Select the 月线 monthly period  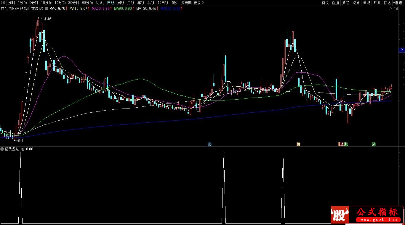coord(131,3)
